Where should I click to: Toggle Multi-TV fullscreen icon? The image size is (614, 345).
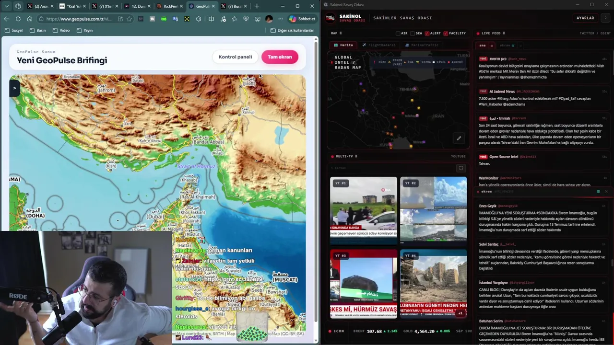click(461, 168)
